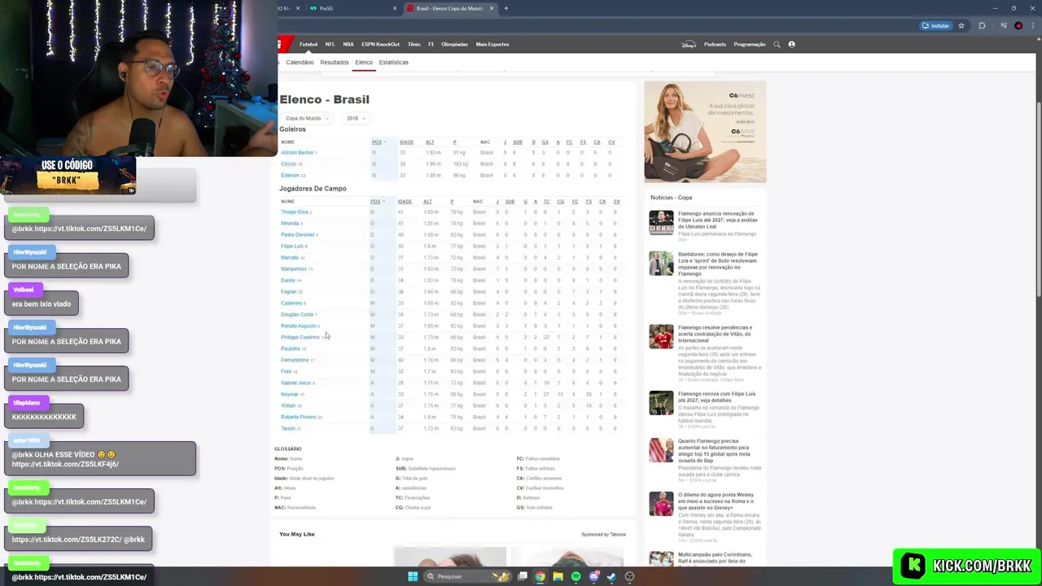Screen dimensions: 1042x586
Task: Open Steam from the taskbar
Action: (611, 576)
